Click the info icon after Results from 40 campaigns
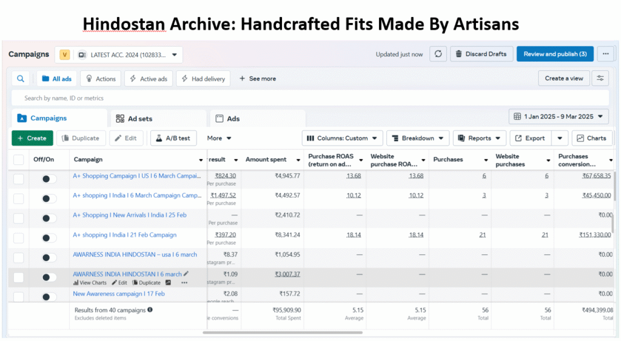The height and width of the screenshot is (341, 621). tap(150, 309)
